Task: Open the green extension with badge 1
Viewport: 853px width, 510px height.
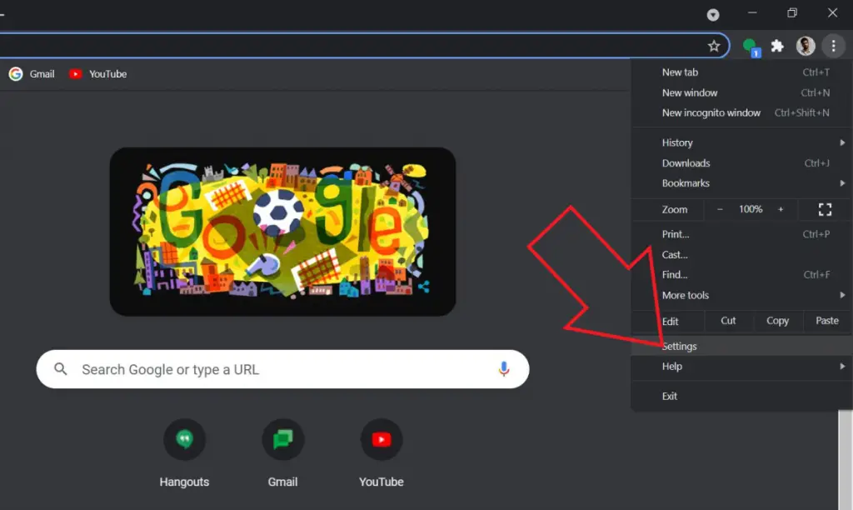Action: pyautogui.click(x=751, y=47)
